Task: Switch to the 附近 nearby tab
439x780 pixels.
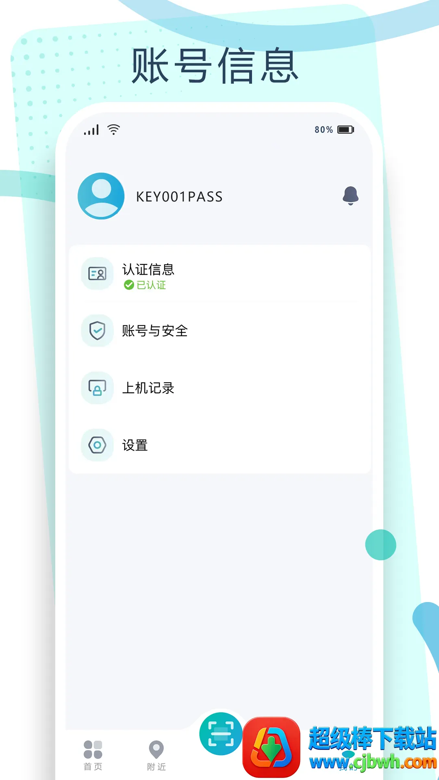Action: [156, 756]
